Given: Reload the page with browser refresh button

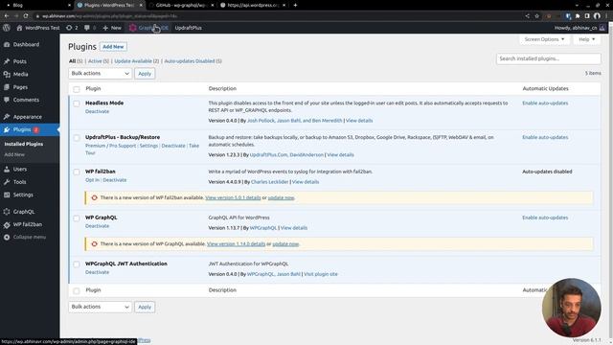Looking at the screenshot, I should pyautogui.click(x=26, y=16).
